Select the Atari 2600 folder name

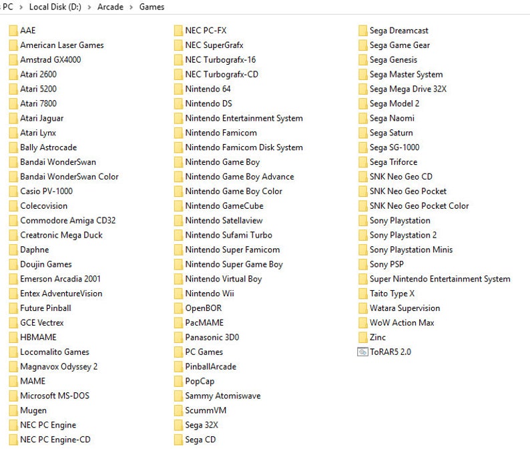(38, 74)
